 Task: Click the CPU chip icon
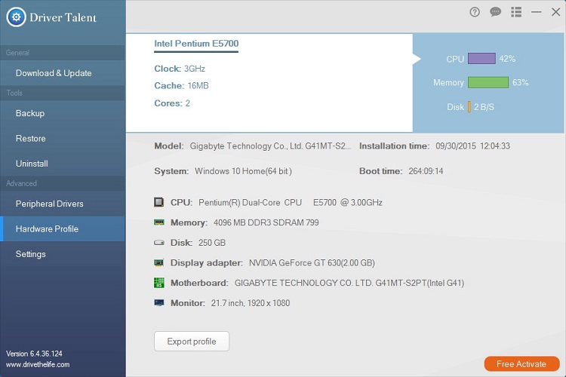coord(158,202)
